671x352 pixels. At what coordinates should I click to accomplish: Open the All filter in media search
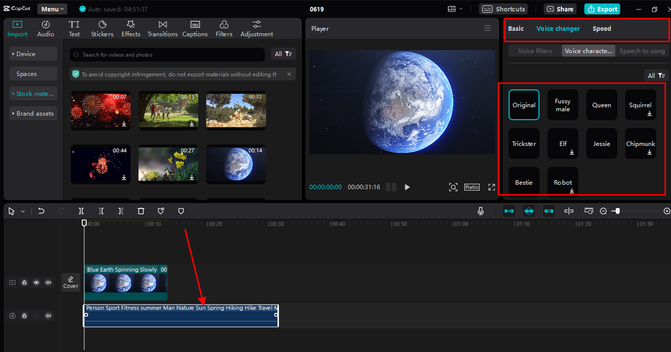[284, 54]
